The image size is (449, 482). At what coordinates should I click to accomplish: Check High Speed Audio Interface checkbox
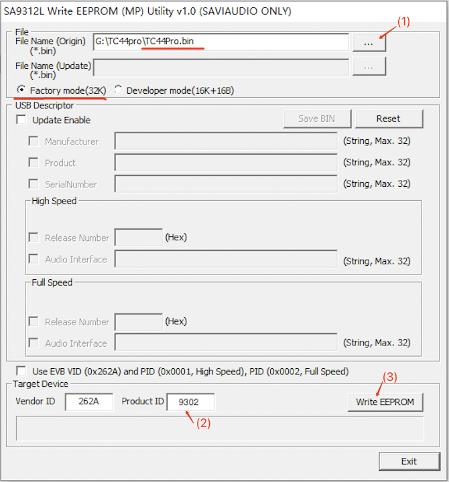34,259
